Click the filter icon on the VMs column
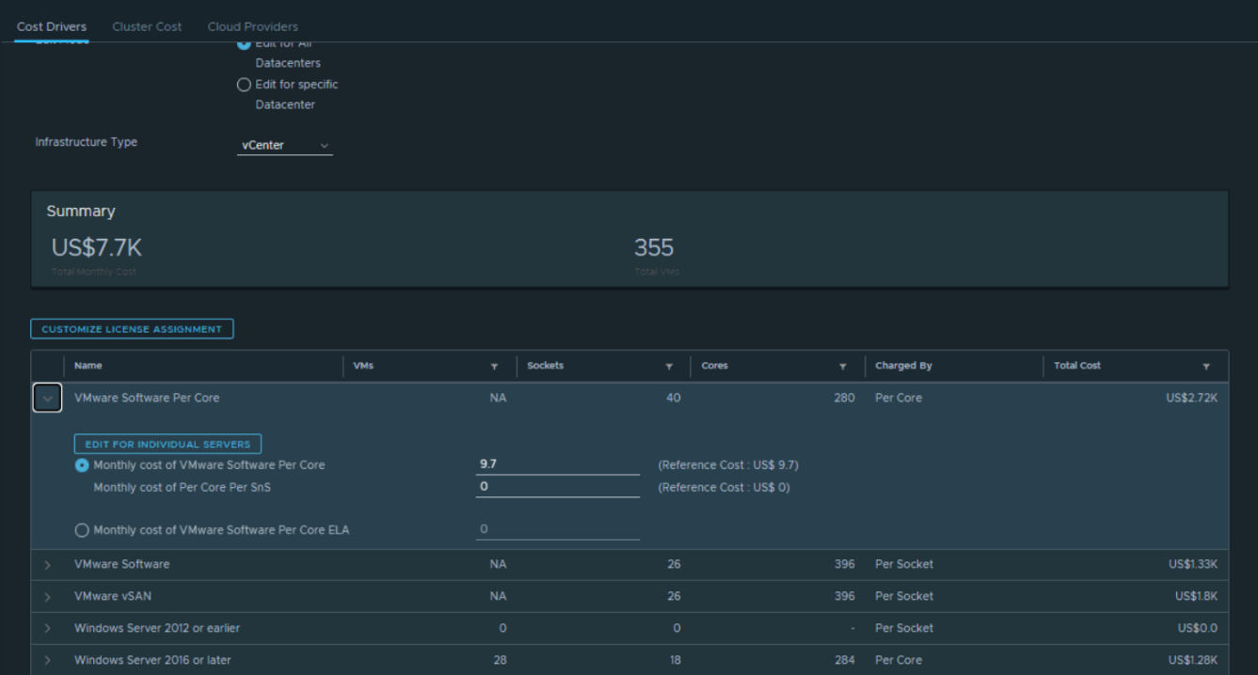 pyautogui.click(x=495, y=366)
